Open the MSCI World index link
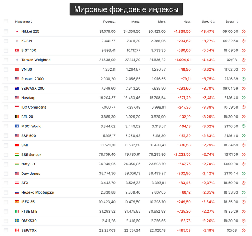 click(x=31, y=126)
